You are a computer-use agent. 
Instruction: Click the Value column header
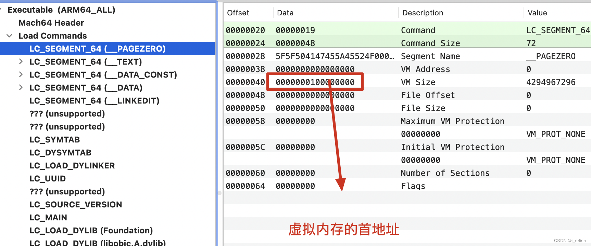(537, 13)
